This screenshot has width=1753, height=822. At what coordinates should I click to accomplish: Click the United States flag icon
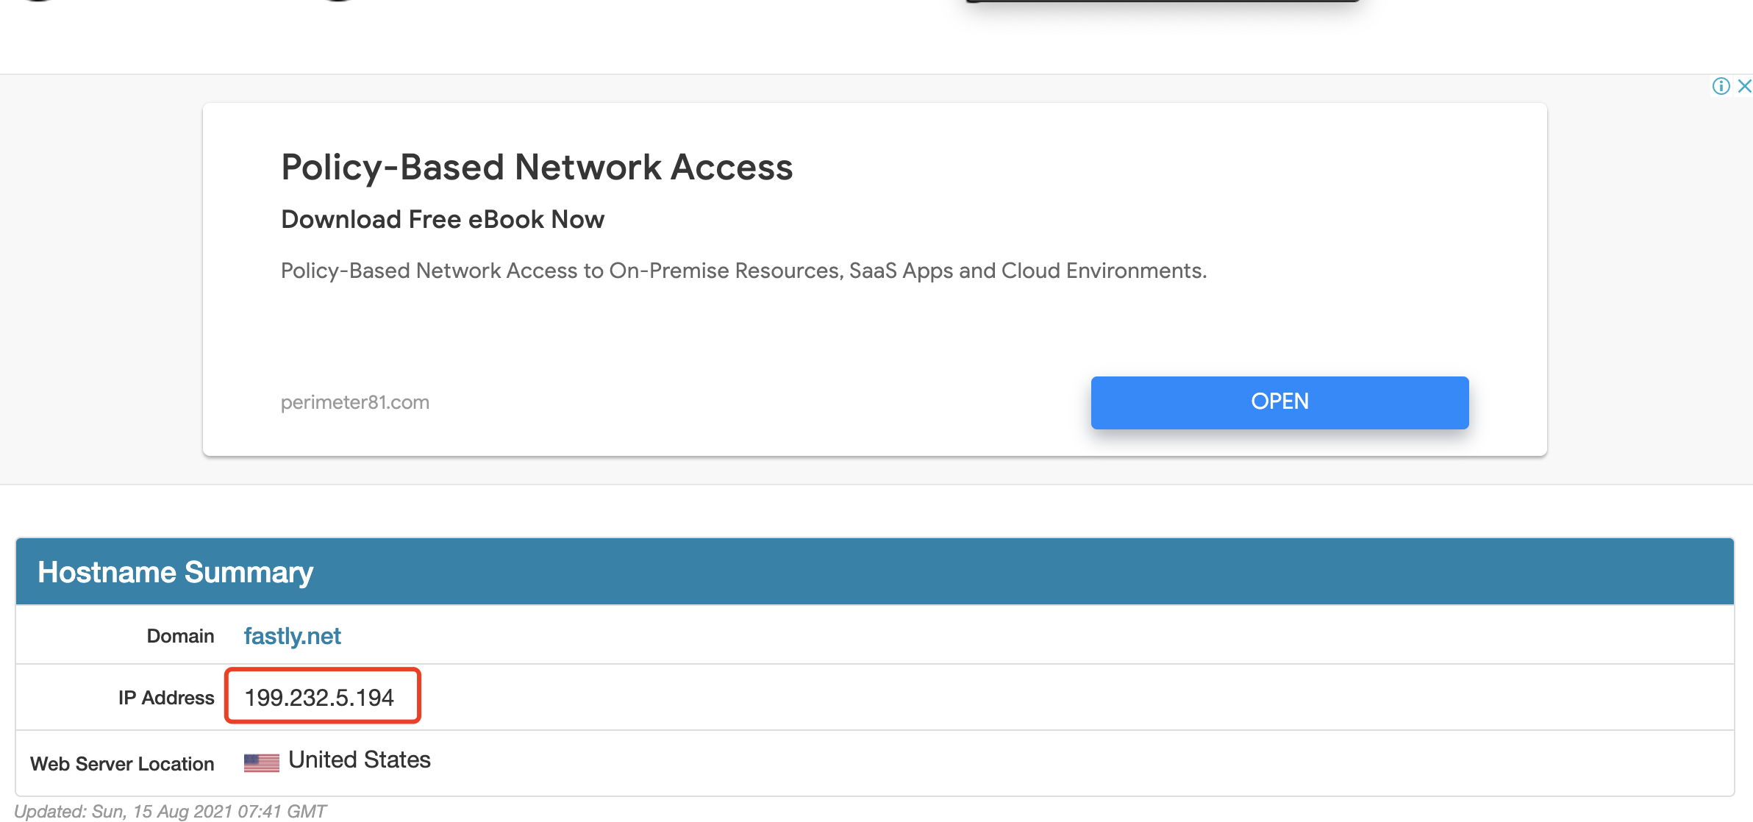pyautogui.click(x=262, y=763)
